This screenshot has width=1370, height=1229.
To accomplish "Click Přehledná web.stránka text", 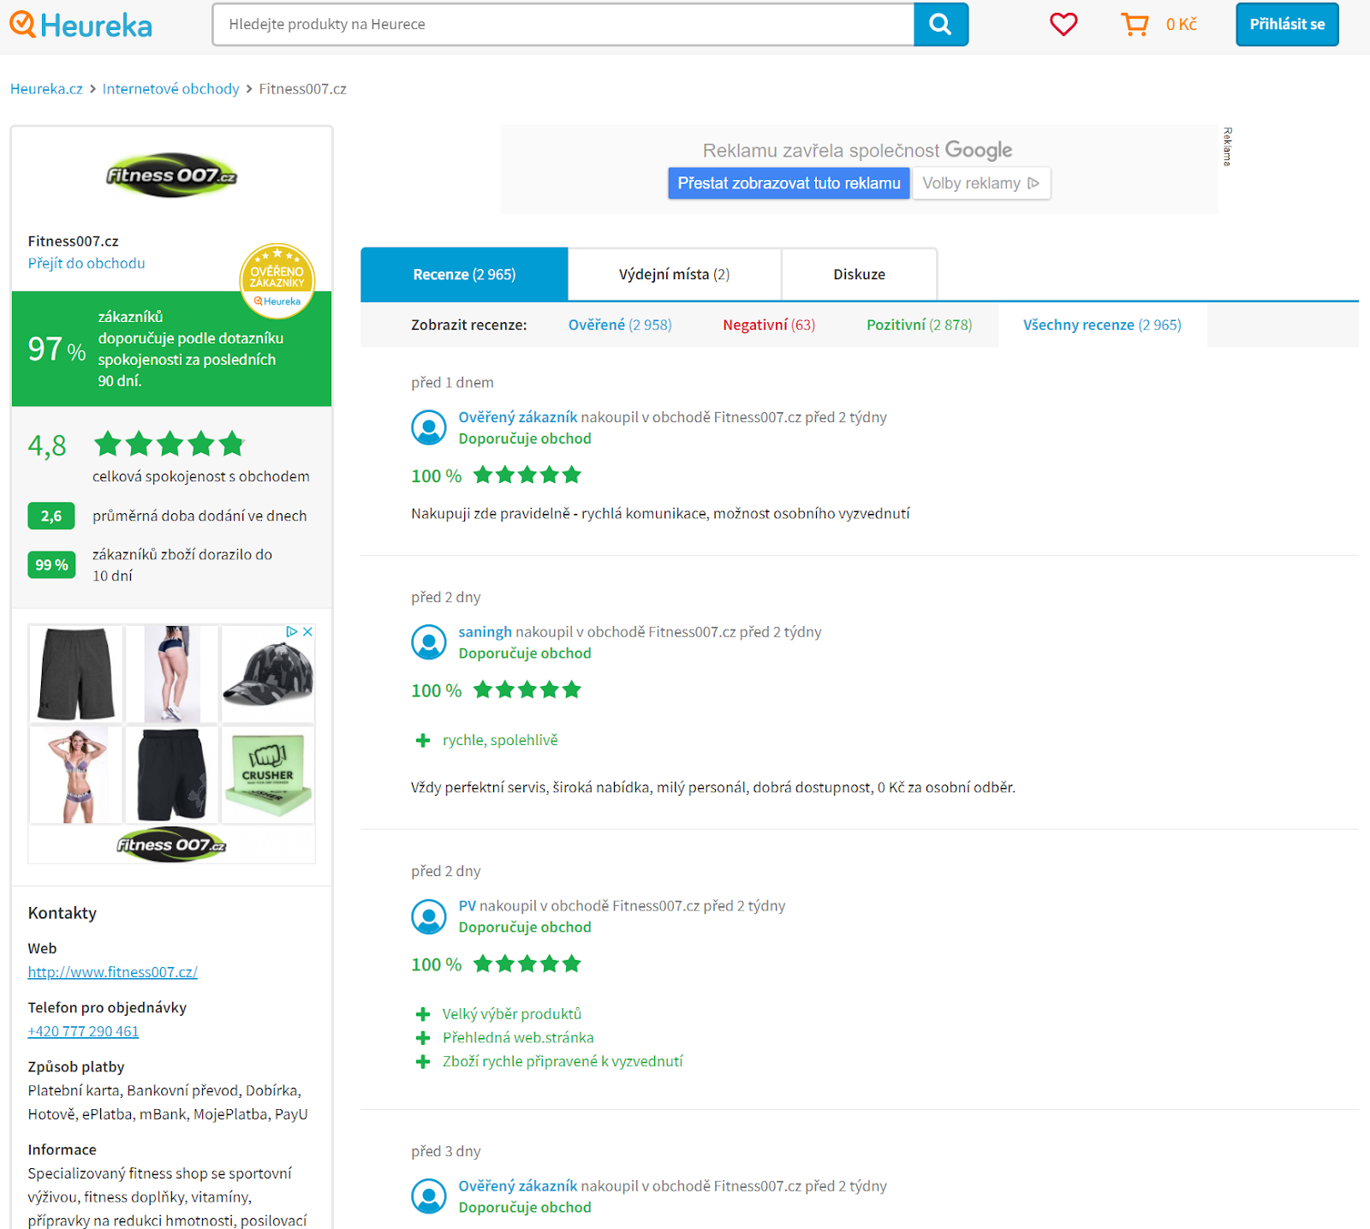I will [x=518, y=1038].
